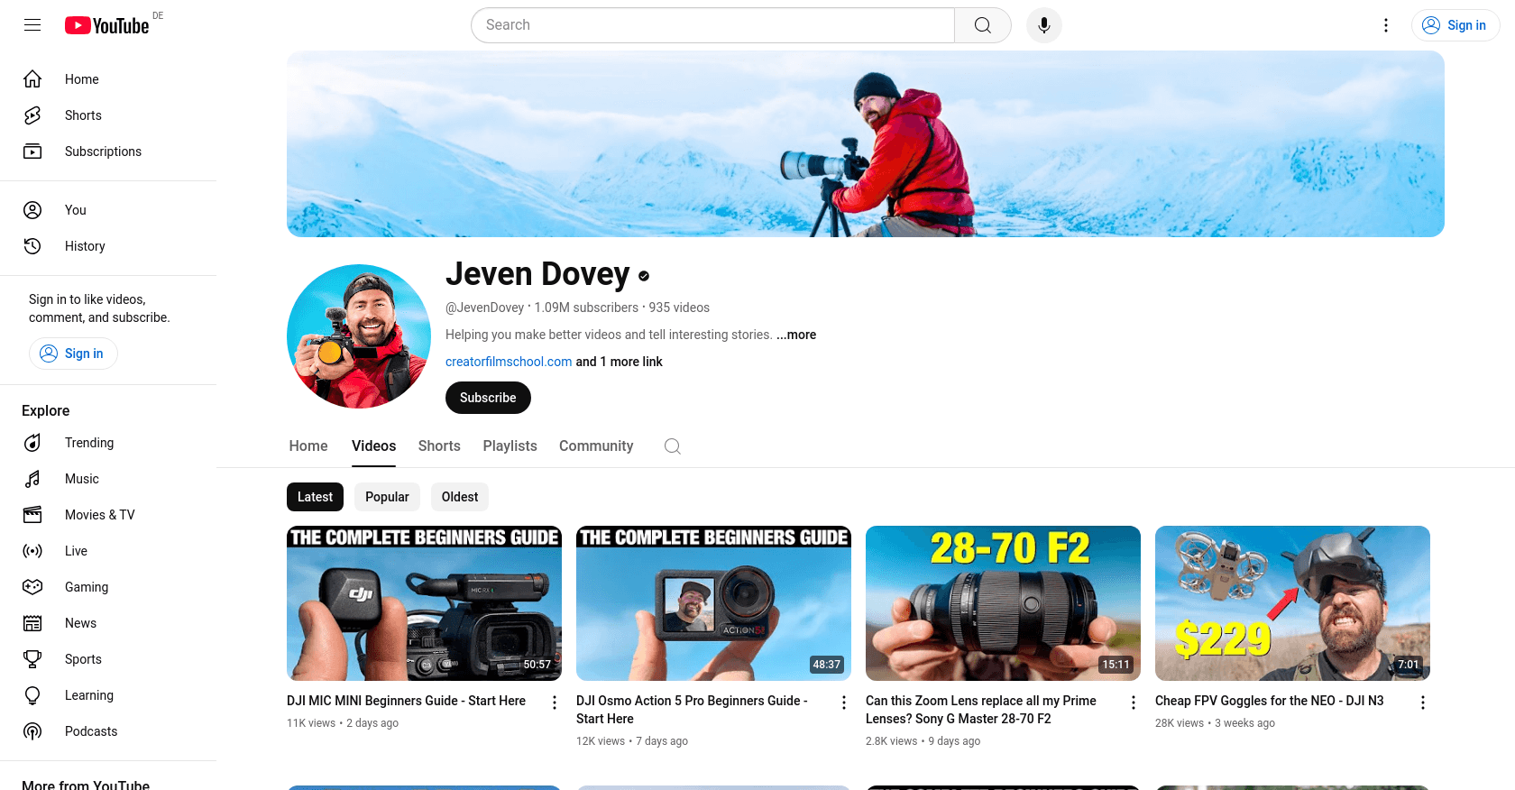Image resolution: width=1515 pixels, height=790 pixels.
Task: Subscribe to Jeven Dovey channel
Action: [488, 398]
